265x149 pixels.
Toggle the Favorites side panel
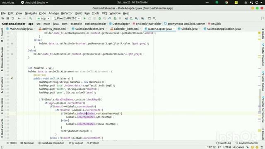coord(2,106)
